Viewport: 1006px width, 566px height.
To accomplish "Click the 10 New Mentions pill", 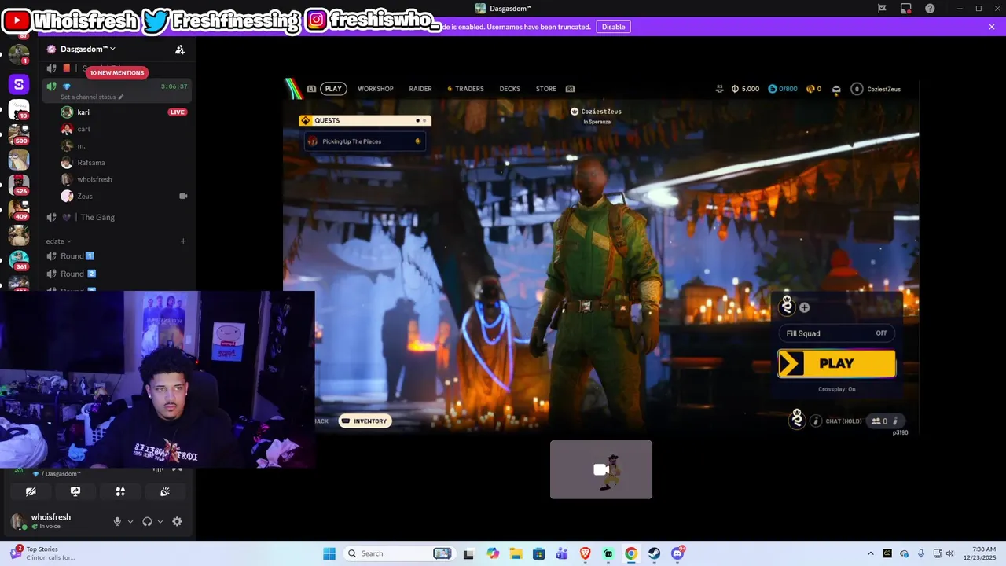I will (116, 72).
